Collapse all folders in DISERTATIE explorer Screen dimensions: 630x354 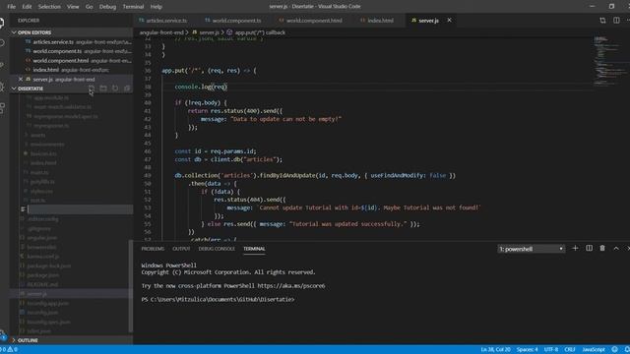tap(127, 88)
